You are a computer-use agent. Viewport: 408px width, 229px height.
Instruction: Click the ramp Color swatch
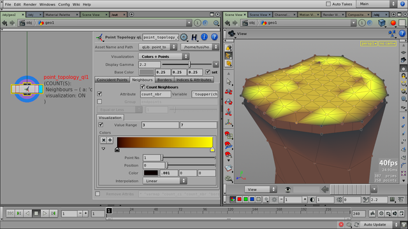pos(150,172)
